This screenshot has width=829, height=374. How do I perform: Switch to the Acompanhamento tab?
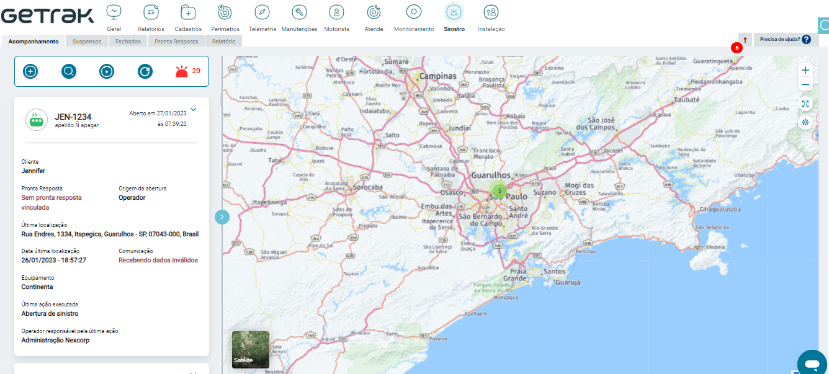tap(34, 42)
